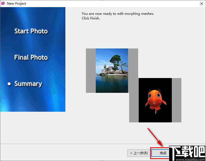Click gray margin left of island photo
This screenshot has width=206, height=161.
[x=91, y=71]
